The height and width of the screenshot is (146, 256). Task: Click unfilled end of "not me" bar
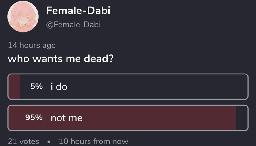[242, 118]
